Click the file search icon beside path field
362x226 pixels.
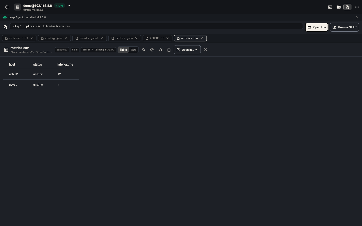click(x=5, y=27)
